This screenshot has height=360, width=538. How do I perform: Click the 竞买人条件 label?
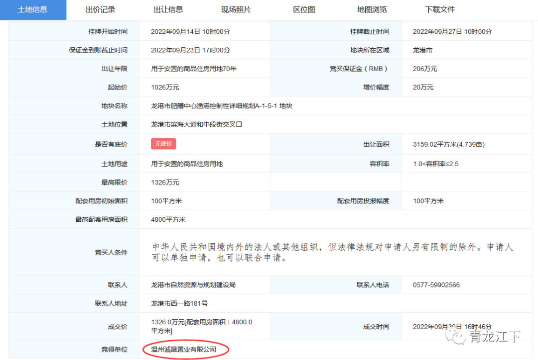pos(111,252)
